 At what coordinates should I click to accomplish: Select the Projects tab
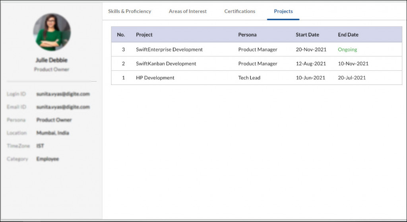[283, 11]
